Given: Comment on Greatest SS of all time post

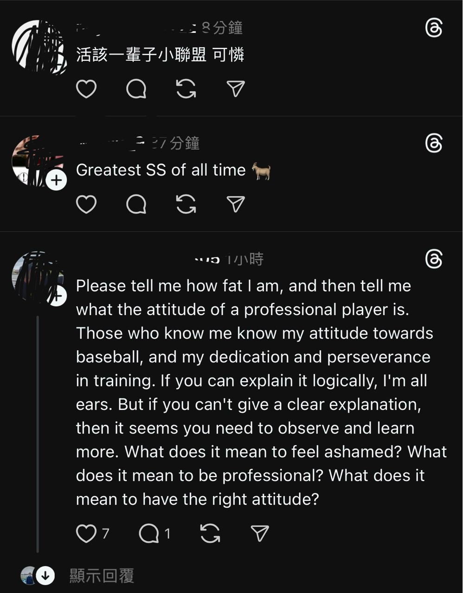Looking at the screenshot, I should coord(136,204).
